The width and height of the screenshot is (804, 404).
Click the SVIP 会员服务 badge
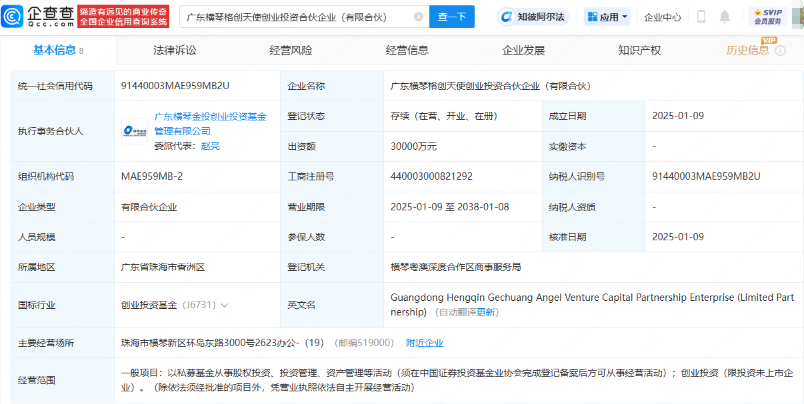[767, 17]
